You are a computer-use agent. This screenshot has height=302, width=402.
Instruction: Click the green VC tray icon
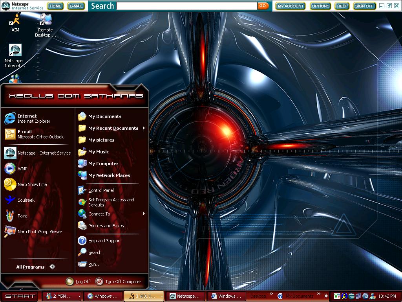pyautogui.click(x=337, y=296)
